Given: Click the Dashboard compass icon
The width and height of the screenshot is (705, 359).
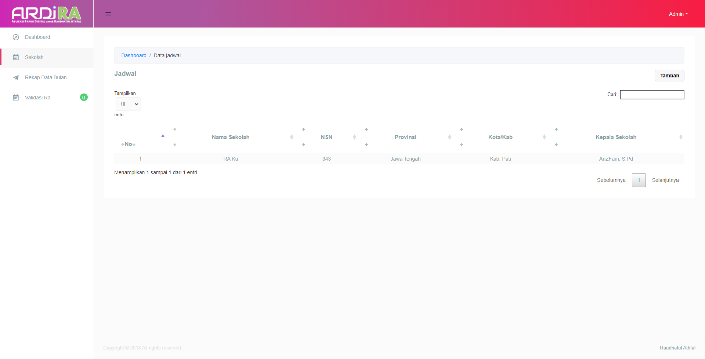Looking at the screenshot, I should pos(16,37).
